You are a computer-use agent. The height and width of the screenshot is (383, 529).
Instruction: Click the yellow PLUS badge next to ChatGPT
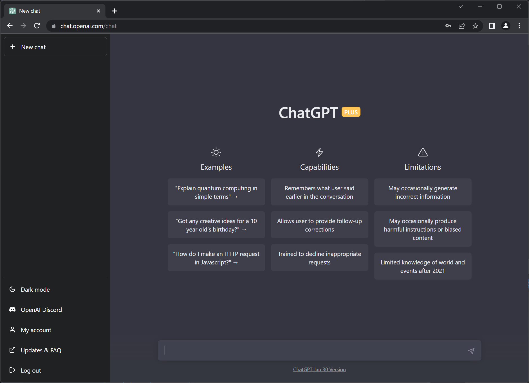(x=351, y=112)
